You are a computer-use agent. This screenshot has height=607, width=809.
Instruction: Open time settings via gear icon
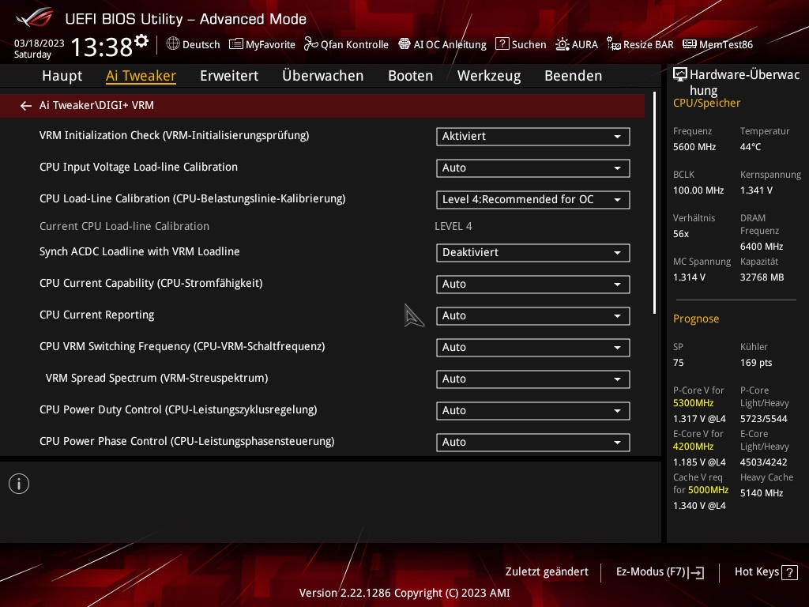click(x=141, y=40)
